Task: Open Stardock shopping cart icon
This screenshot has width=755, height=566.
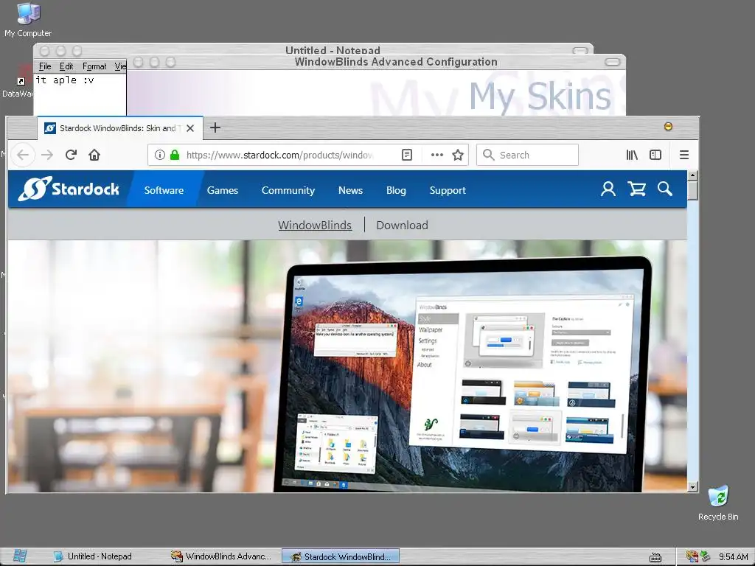Action: point(636,189)
